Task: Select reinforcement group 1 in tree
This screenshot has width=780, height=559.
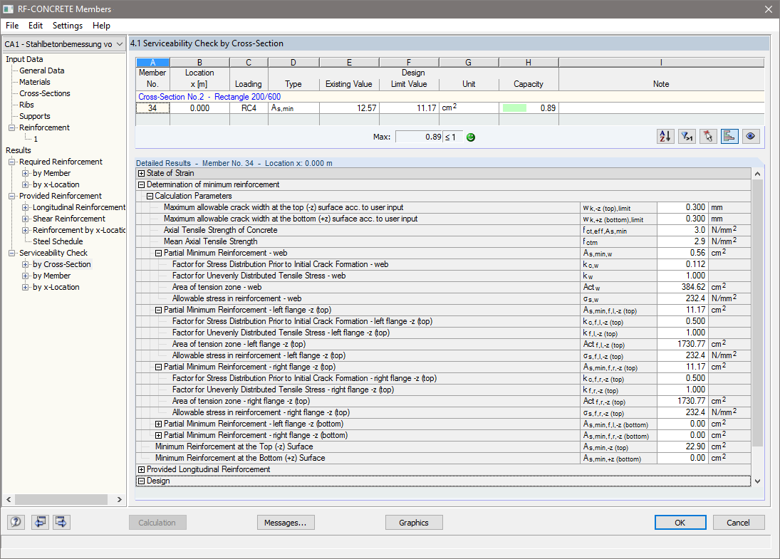Action: (36, 139)
